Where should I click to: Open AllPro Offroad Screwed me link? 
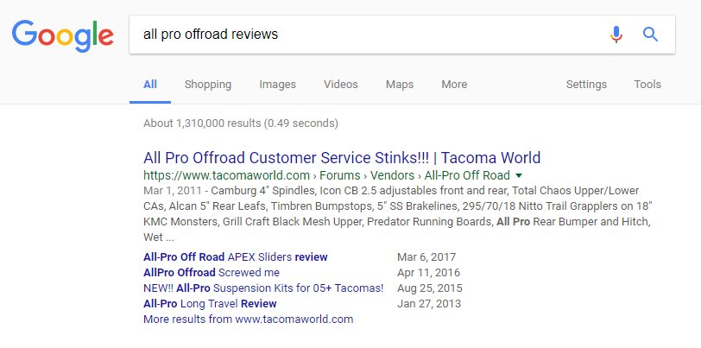point(212,272)
